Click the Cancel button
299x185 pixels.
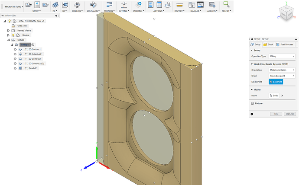289,114
